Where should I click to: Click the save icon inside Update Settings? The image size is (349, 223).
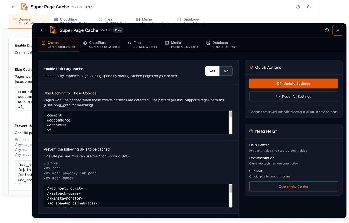click(x=279, y=83)
